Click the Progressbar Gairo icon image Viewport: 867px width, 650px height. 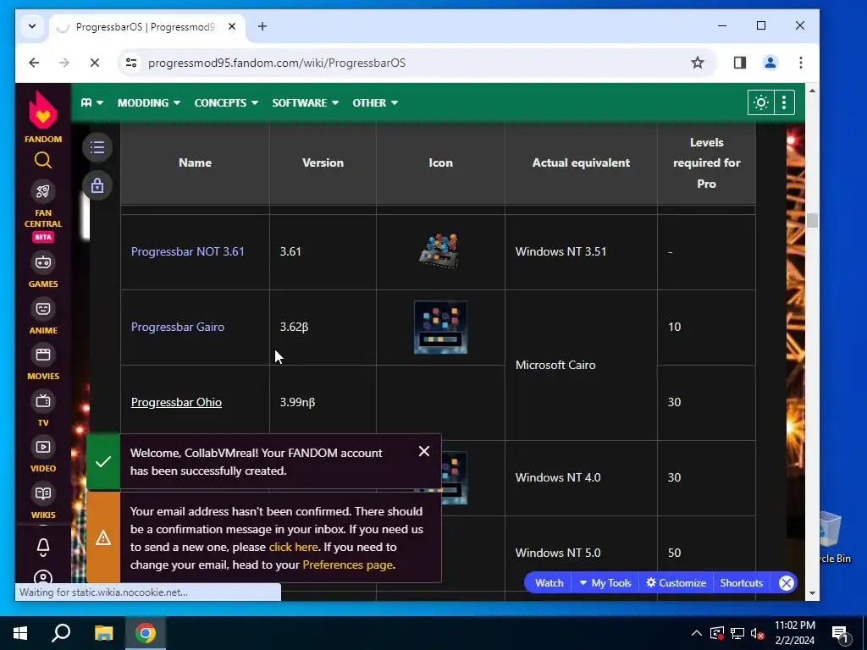point(440,328)
